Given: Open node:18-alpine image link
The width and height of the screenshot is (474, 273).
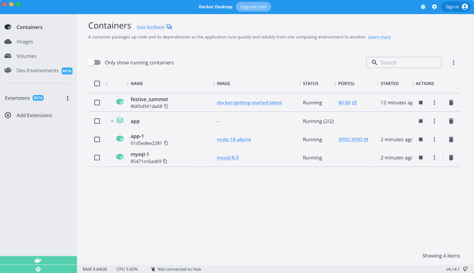Looking at the screenshot, I should coord(234,139).
